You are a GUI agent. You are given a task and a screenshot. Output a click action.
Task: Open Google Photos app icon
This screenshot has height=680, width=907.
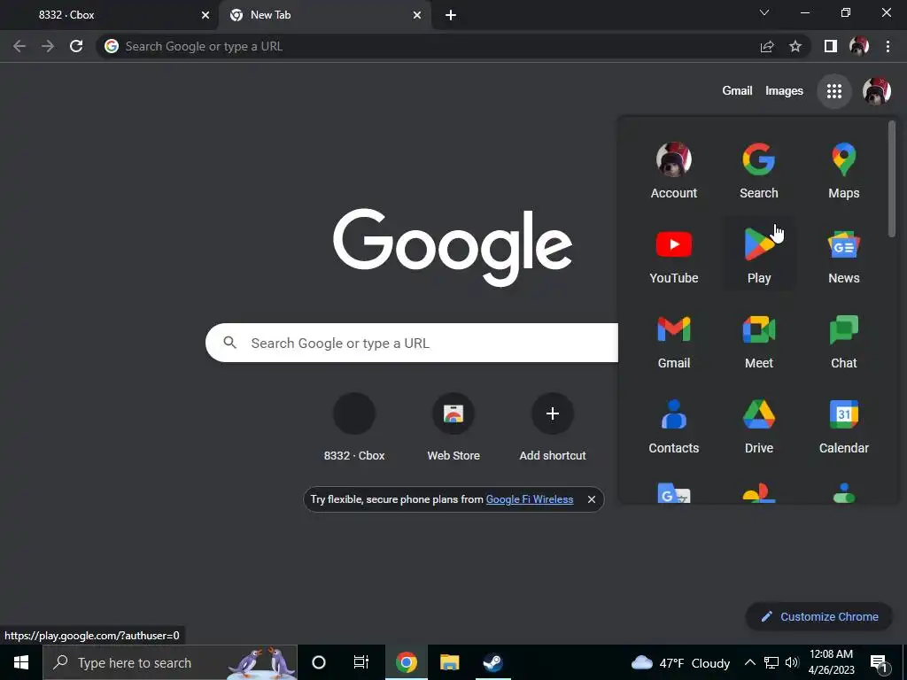point(759,493)
